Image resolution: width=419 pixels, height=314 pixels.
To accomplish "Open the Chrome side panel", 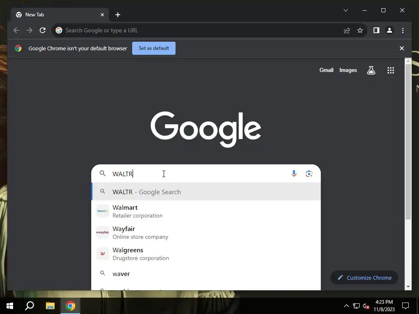I will pyautogui.click(x=376, y=30).
